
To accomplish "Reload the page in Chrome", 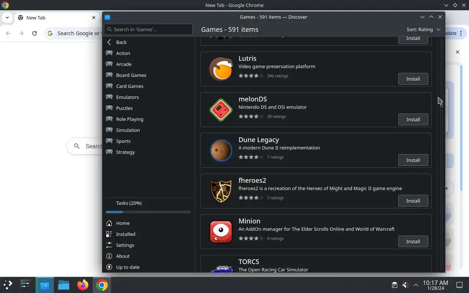I will (x=34, y=33).
